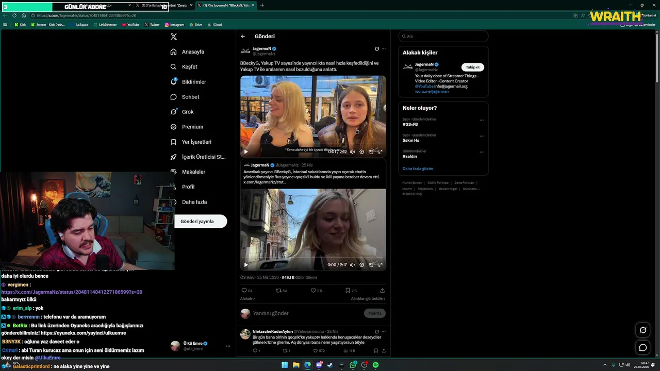
Task: Open options for Sakın Ha trend
Action: 482,136
